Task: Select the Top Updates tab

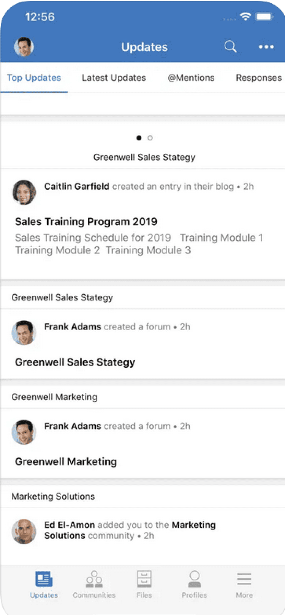Action: point(34,78)
